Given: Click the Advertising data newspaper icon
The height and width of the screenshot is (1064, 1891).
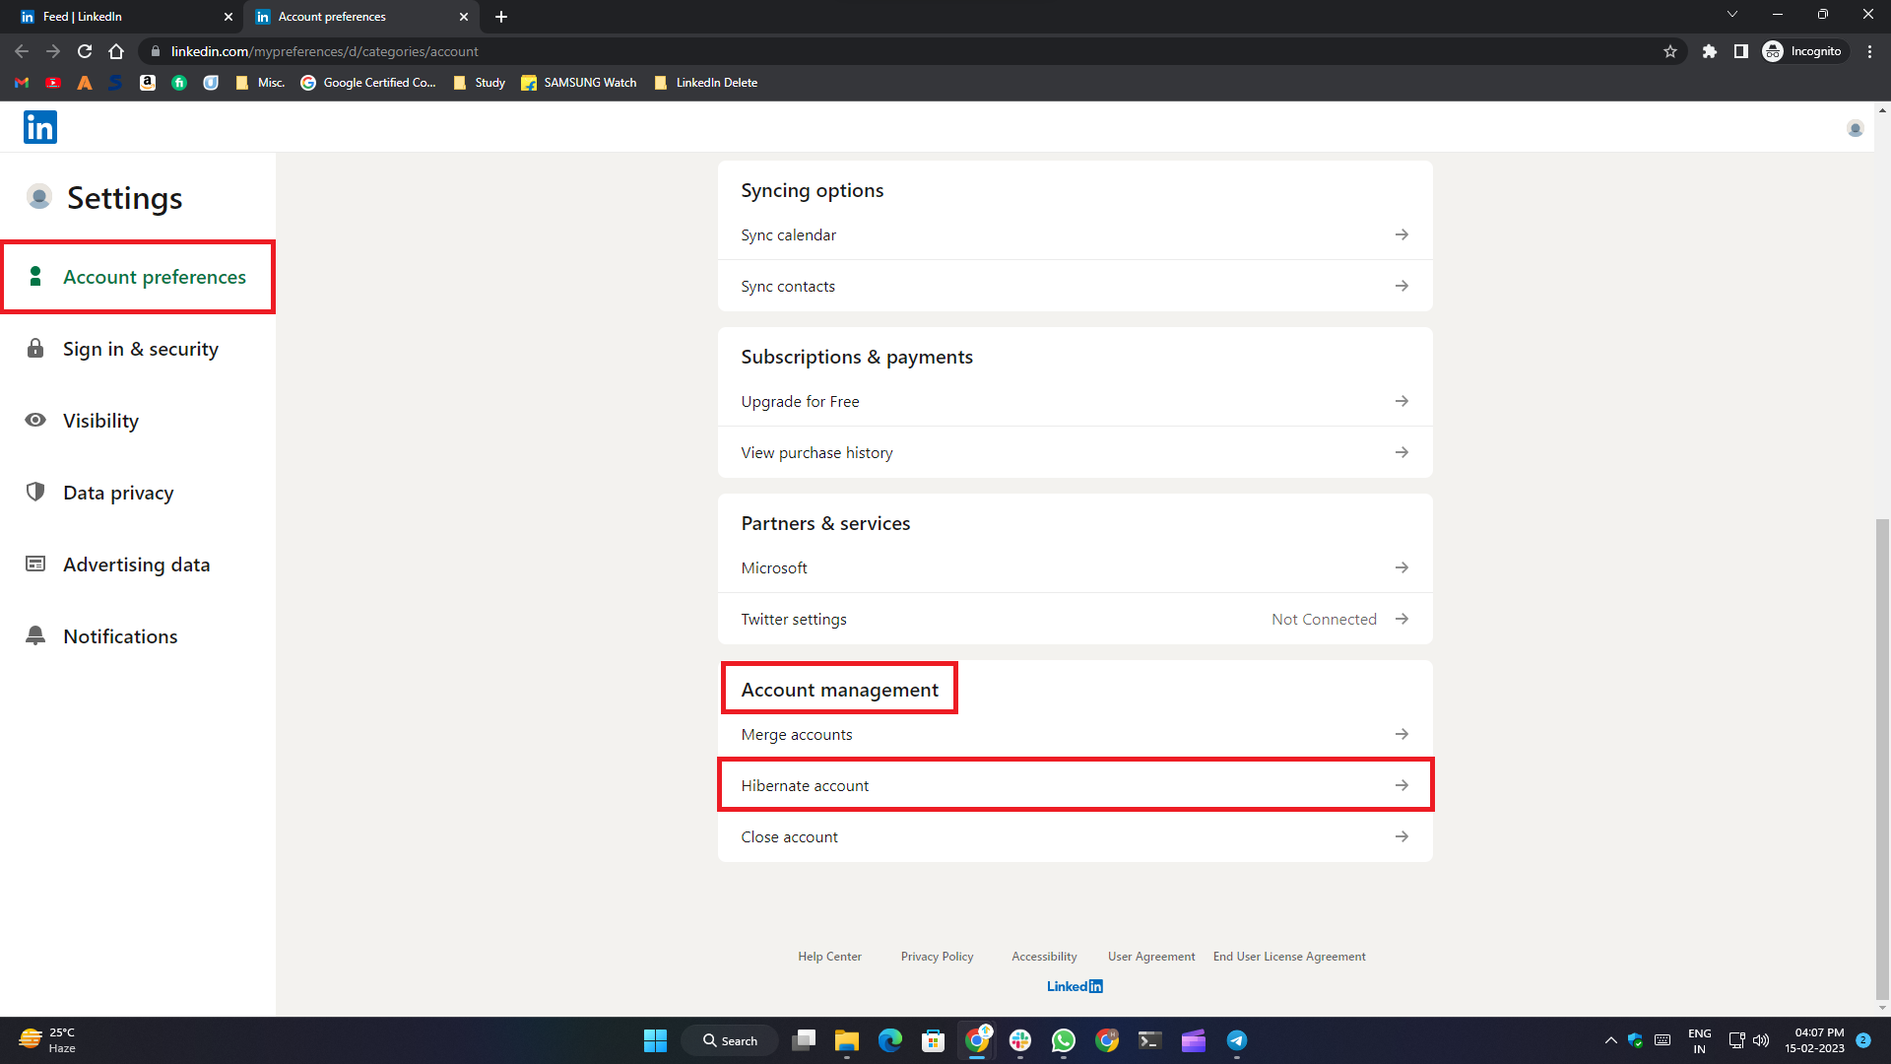Looking at the screenshot, I should coord(35,565).
